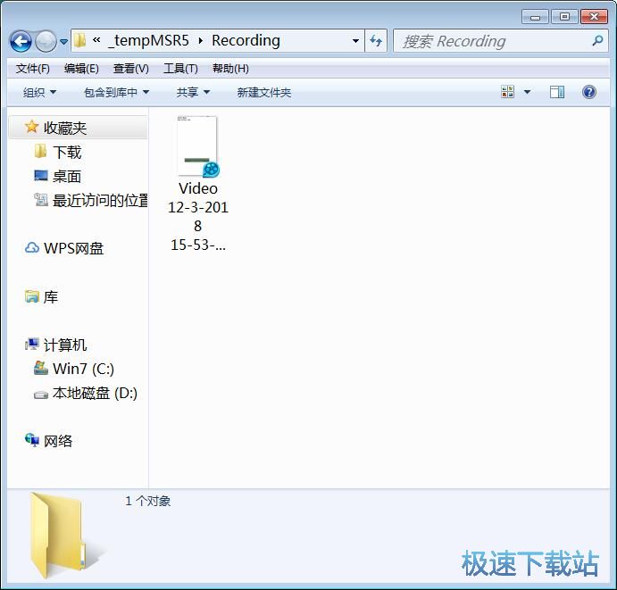Open the recent pages dropdown arrow
This screenshot has height=590, width=617.
point(63,41)
